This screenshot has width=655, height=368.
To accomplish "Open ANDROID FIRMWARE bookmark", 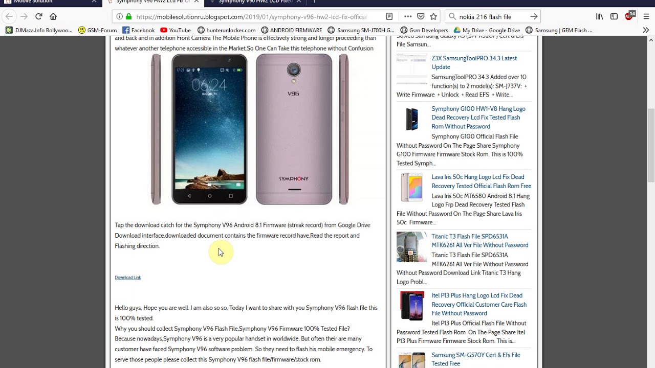I will tap(292, 30).
